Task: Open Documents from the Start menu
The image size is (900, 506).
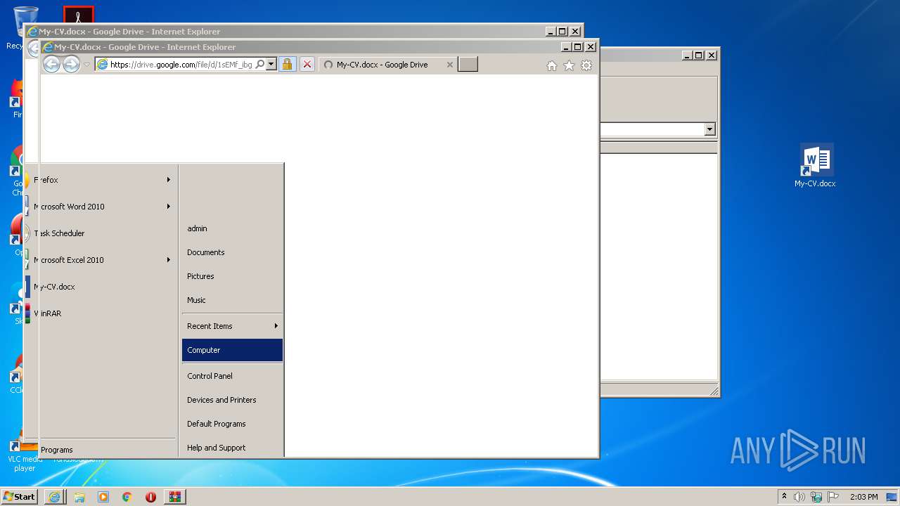Action: click(232, 252)
